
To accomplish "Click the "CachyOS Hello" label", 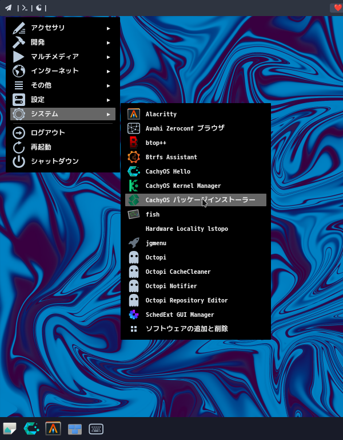I will pyautogui.click(x=167, y=171).
